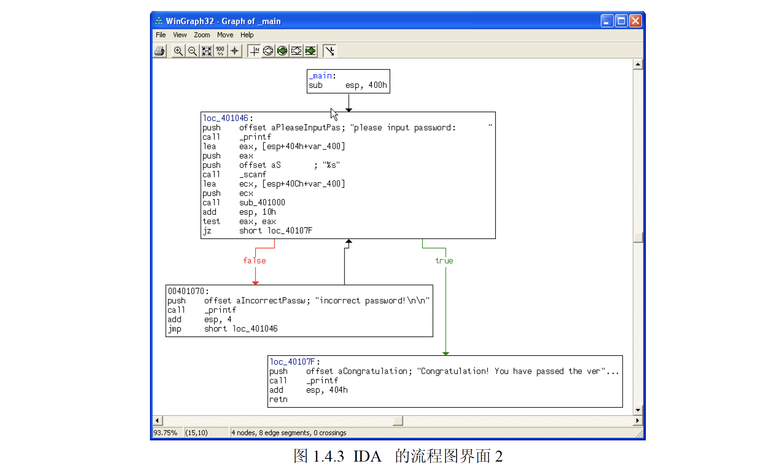Open the File menu
This screenshot has width=775, height=471.
[161, 35]
